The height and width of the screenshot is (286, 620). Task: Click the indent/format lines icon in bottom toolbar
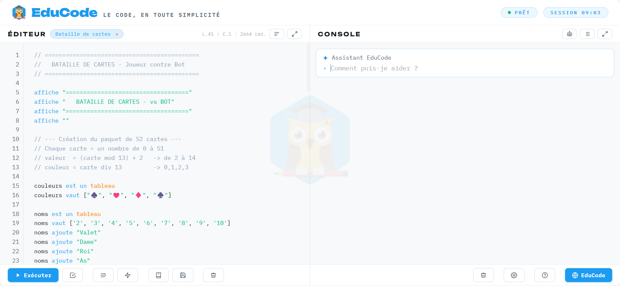(103, 275)
